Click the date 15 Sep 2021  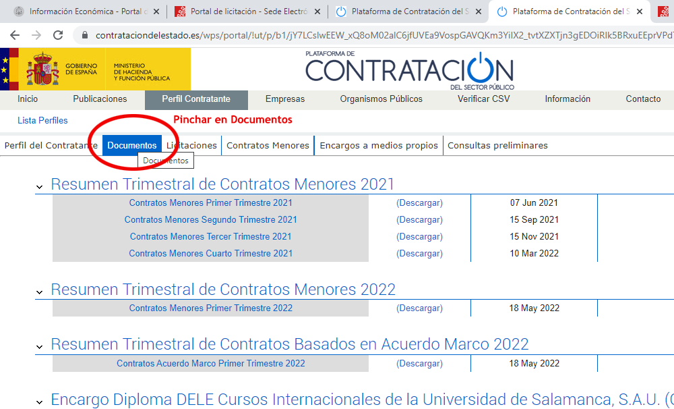534,219
